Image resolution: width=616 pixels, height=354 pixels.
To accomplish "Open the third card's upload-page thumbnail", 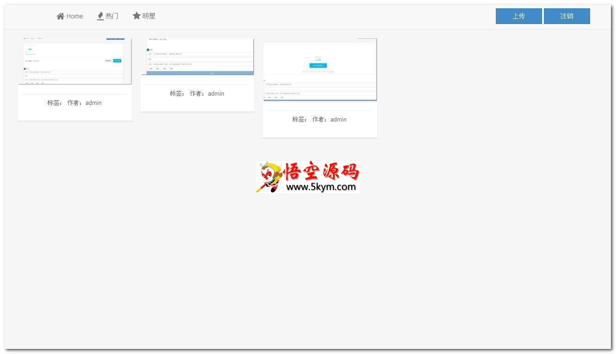I will click(x=320, y=69).
